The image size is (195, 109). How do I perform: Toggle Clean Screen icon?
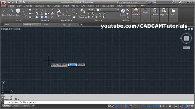click(x=189, y=106)
